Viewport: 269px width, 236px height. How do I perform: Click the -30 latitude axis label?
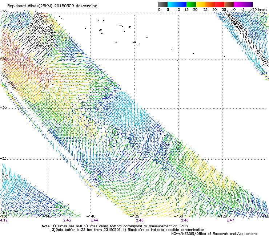tap(3, 107)
